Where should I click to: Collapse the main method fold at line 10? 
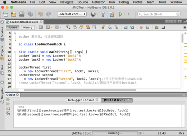pyautogui.click(x=15, y=52)
